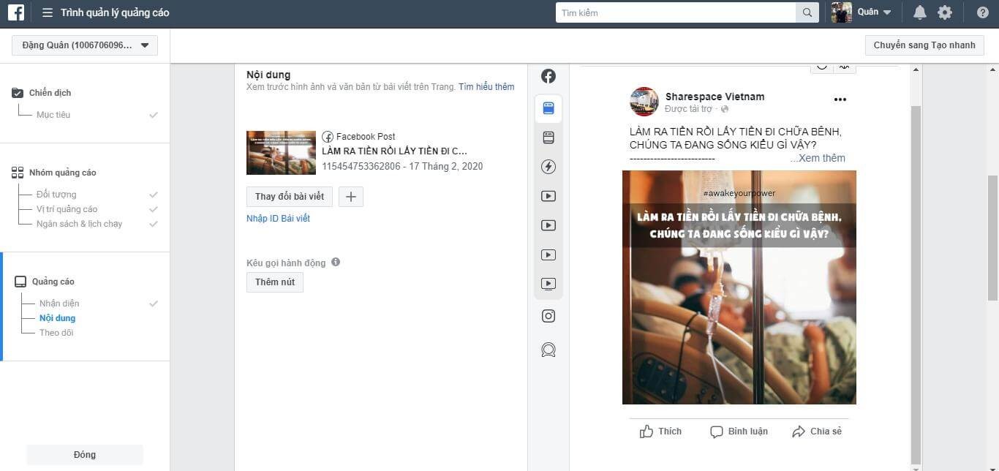The height and width of the screenshot is (471, 999).
Task: Open the notifications bell
Action: coord(920,12)
